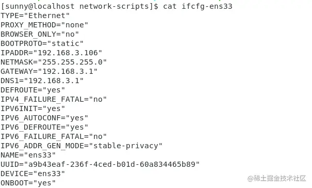Viewport: 312px width, 188px height.
Task: Click the NETMASK 255.255.255.0 line
Action: pos(54,62)
